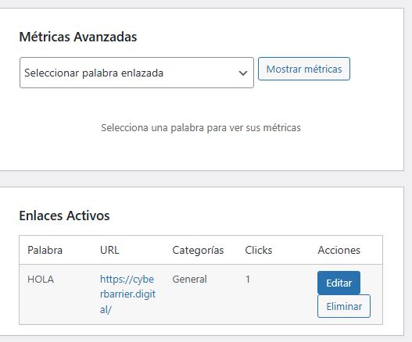The width and height of the screenshot is (412, 342).
Task: Click the Enlaces Activos heading
Action: [64, 216]
